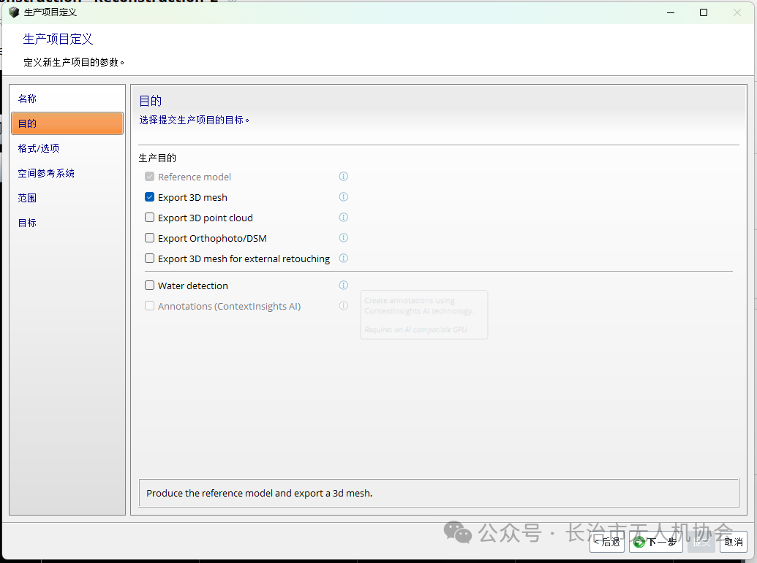Select the 目的 step in sidebar

[67, 123]
